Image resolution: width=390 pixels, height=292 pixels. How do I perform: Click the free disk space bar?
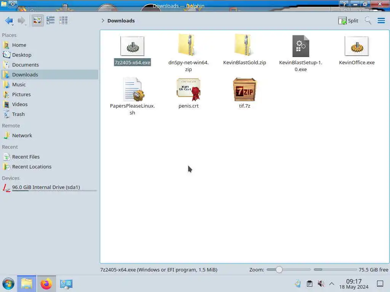335,270
